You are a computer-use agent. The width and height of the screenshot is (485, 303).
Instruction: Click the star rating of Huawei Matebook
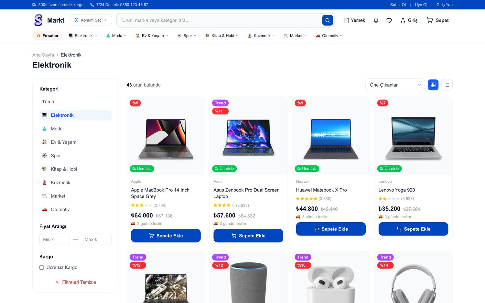pos(307,199)
